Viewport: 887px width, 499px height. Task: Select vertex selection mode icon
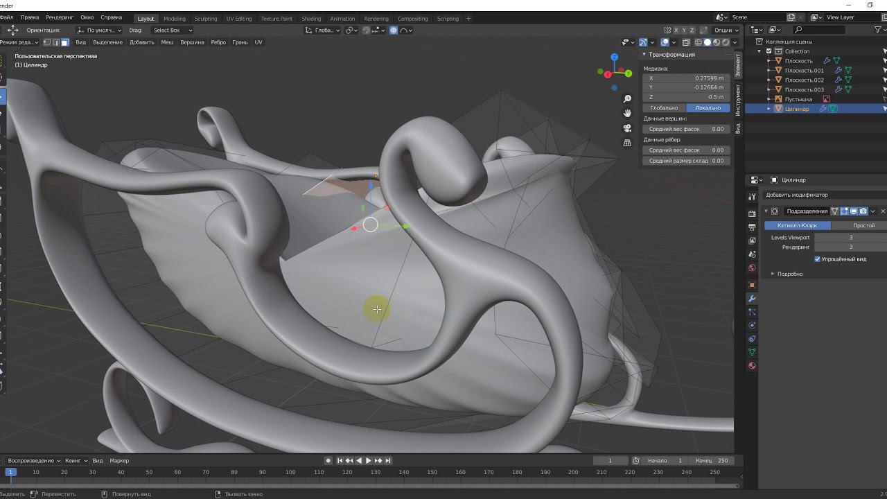(47, 42)
